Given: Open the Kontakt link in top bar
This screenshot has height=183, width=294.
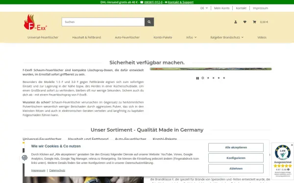Looking at the screenshot, I should pos(241,8).
